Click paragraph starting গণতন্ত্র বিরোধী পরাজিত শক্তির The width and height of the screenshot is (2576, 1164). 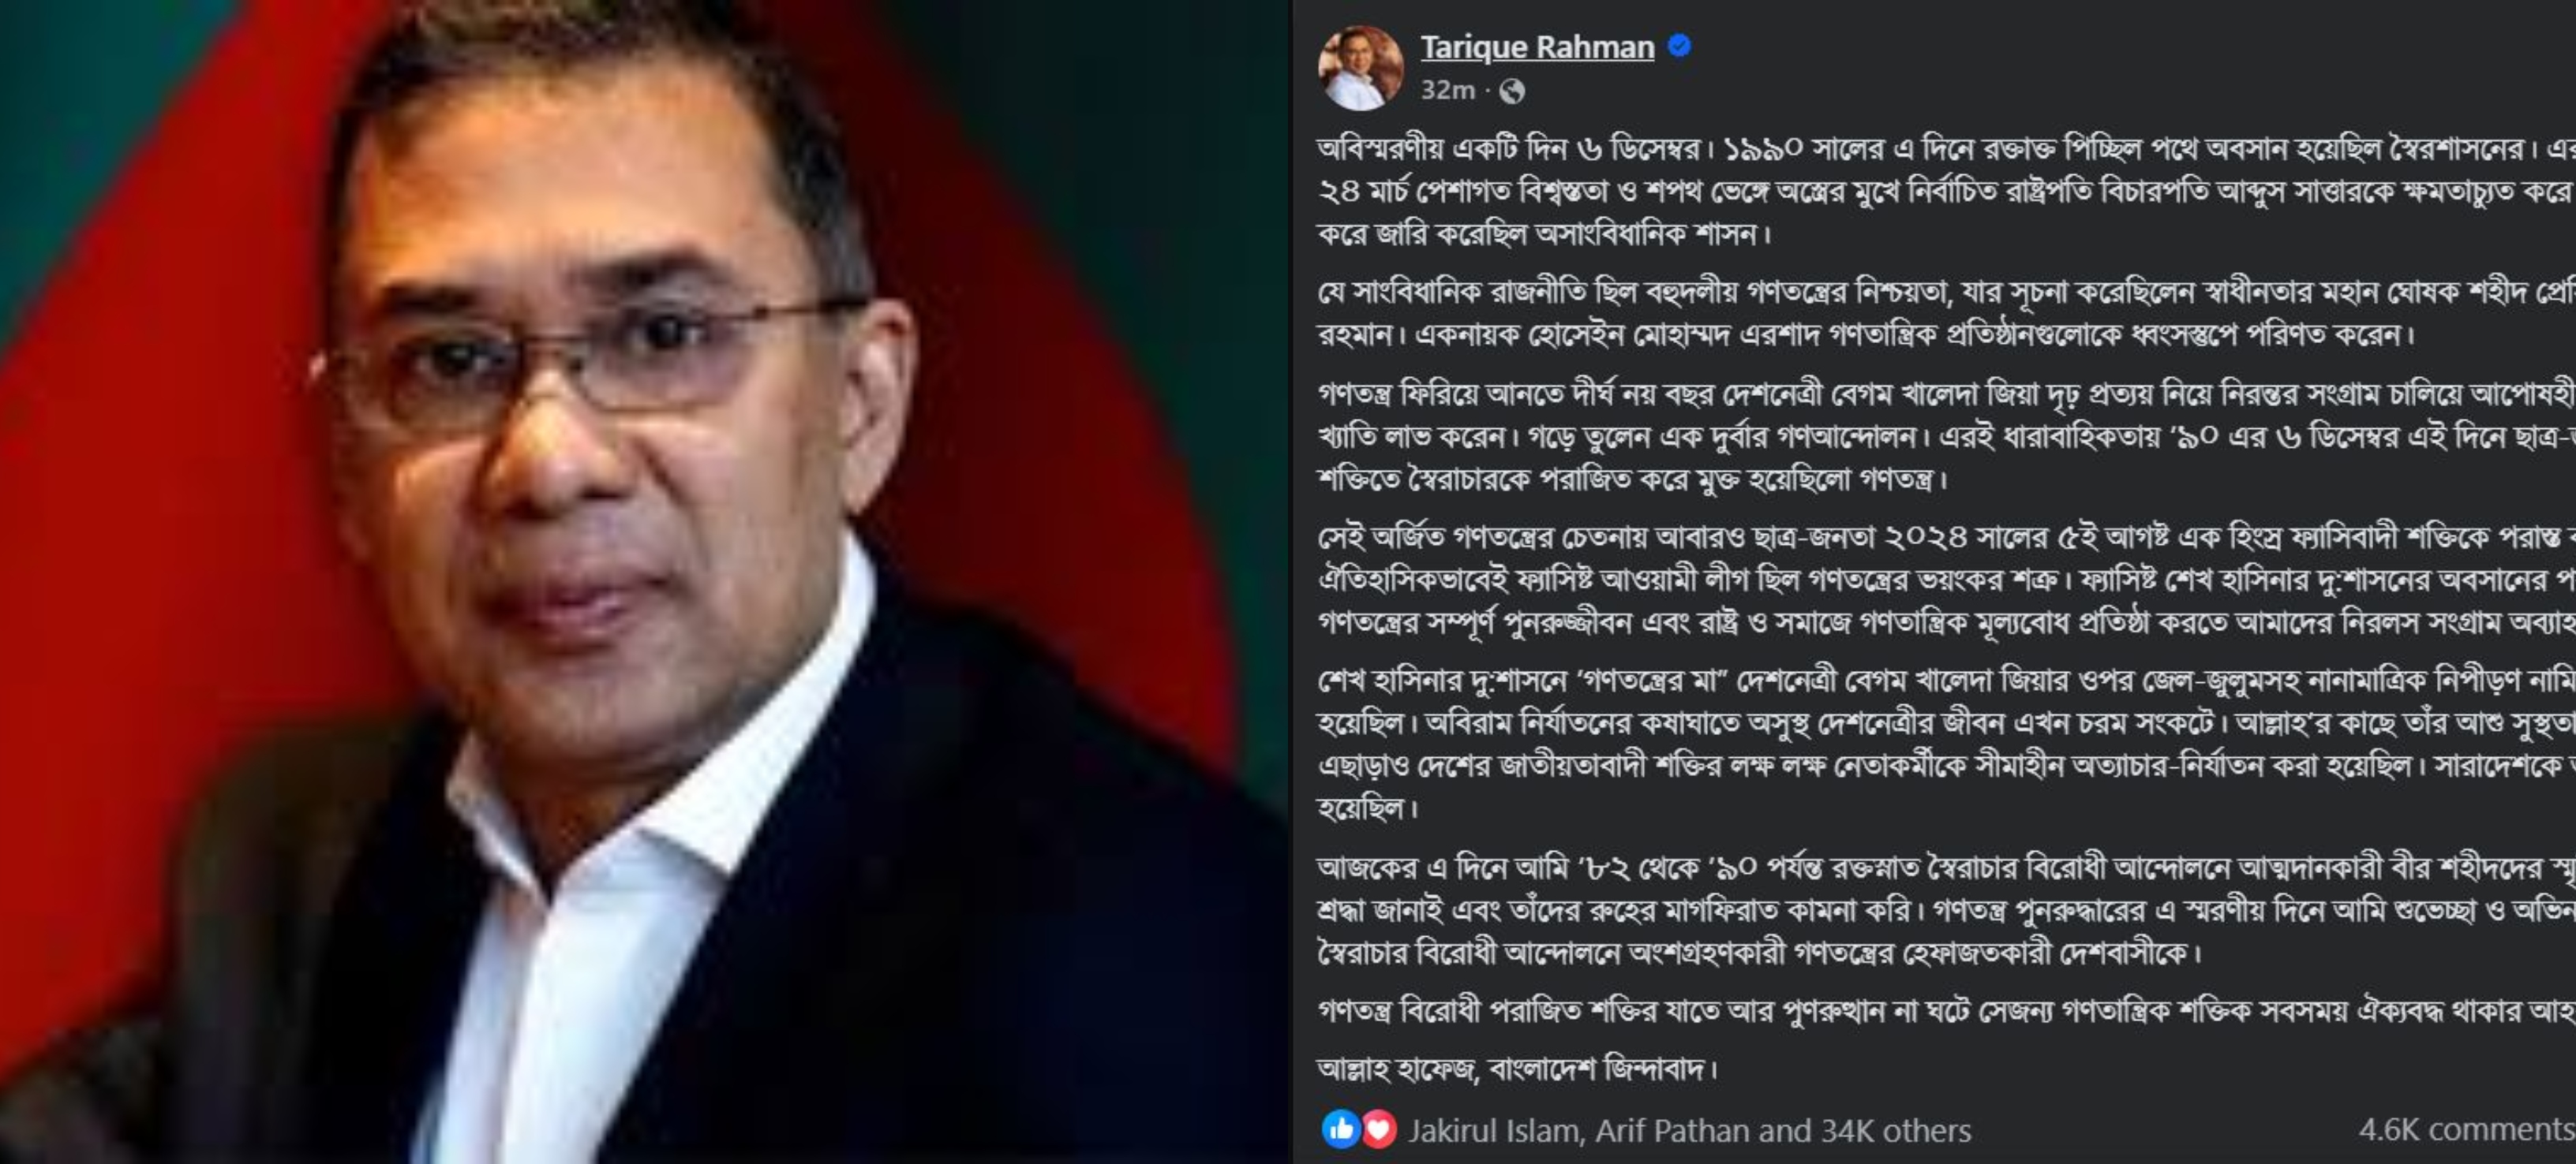tap(1946, 1011)
